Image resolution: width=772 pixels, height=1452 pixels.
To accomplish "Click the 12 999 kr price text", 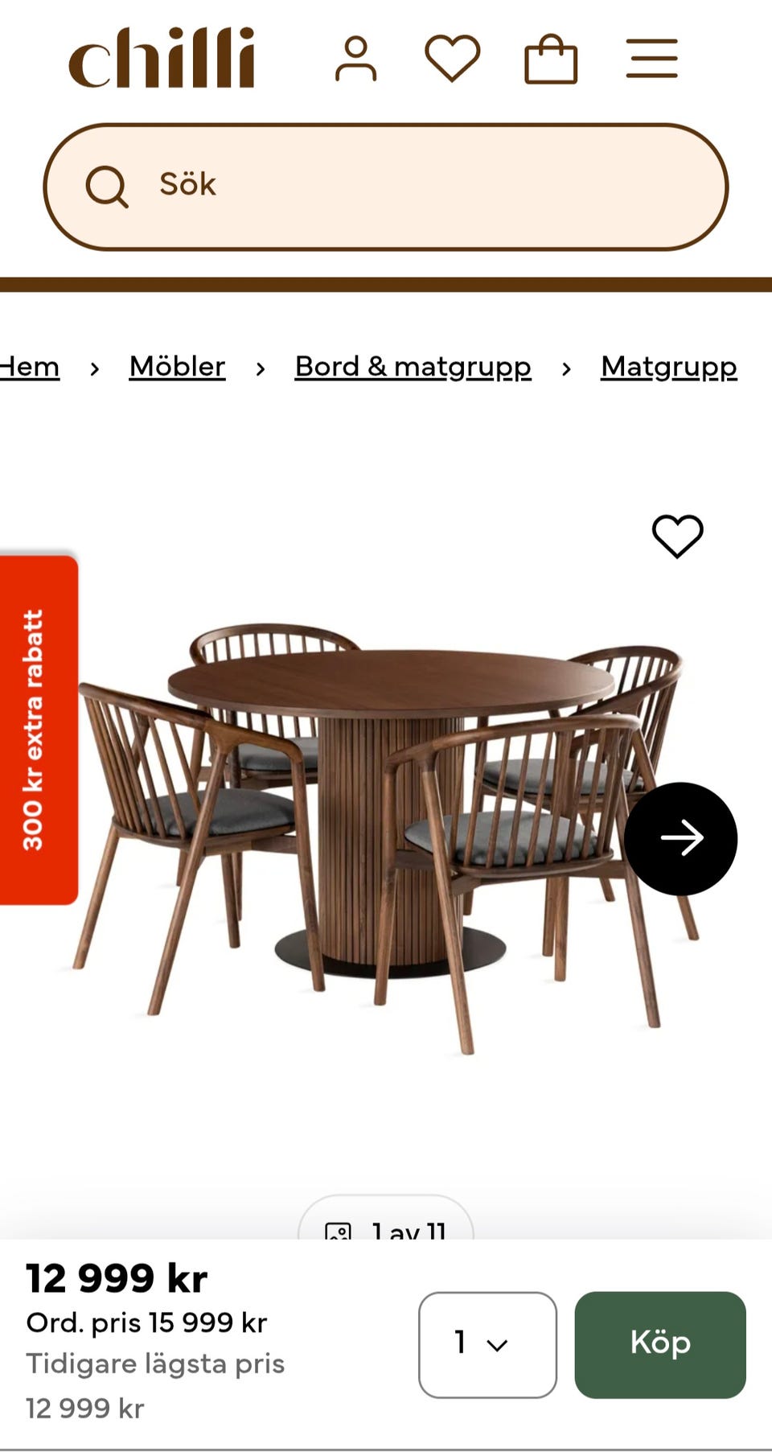I will 117,1277.
